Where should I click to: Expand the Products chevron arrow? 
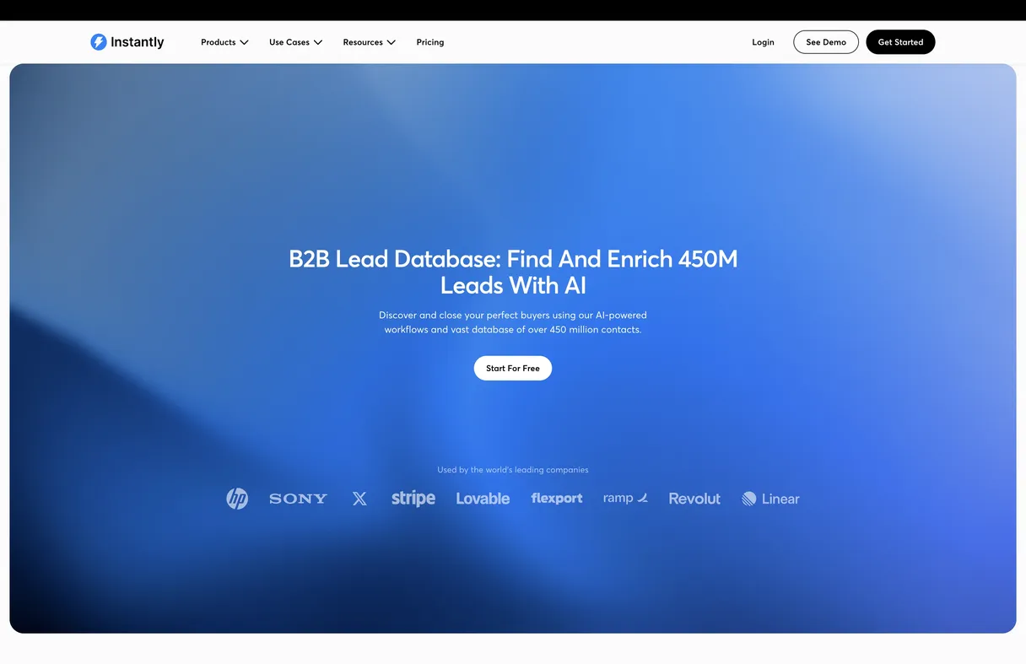(244, 42)
